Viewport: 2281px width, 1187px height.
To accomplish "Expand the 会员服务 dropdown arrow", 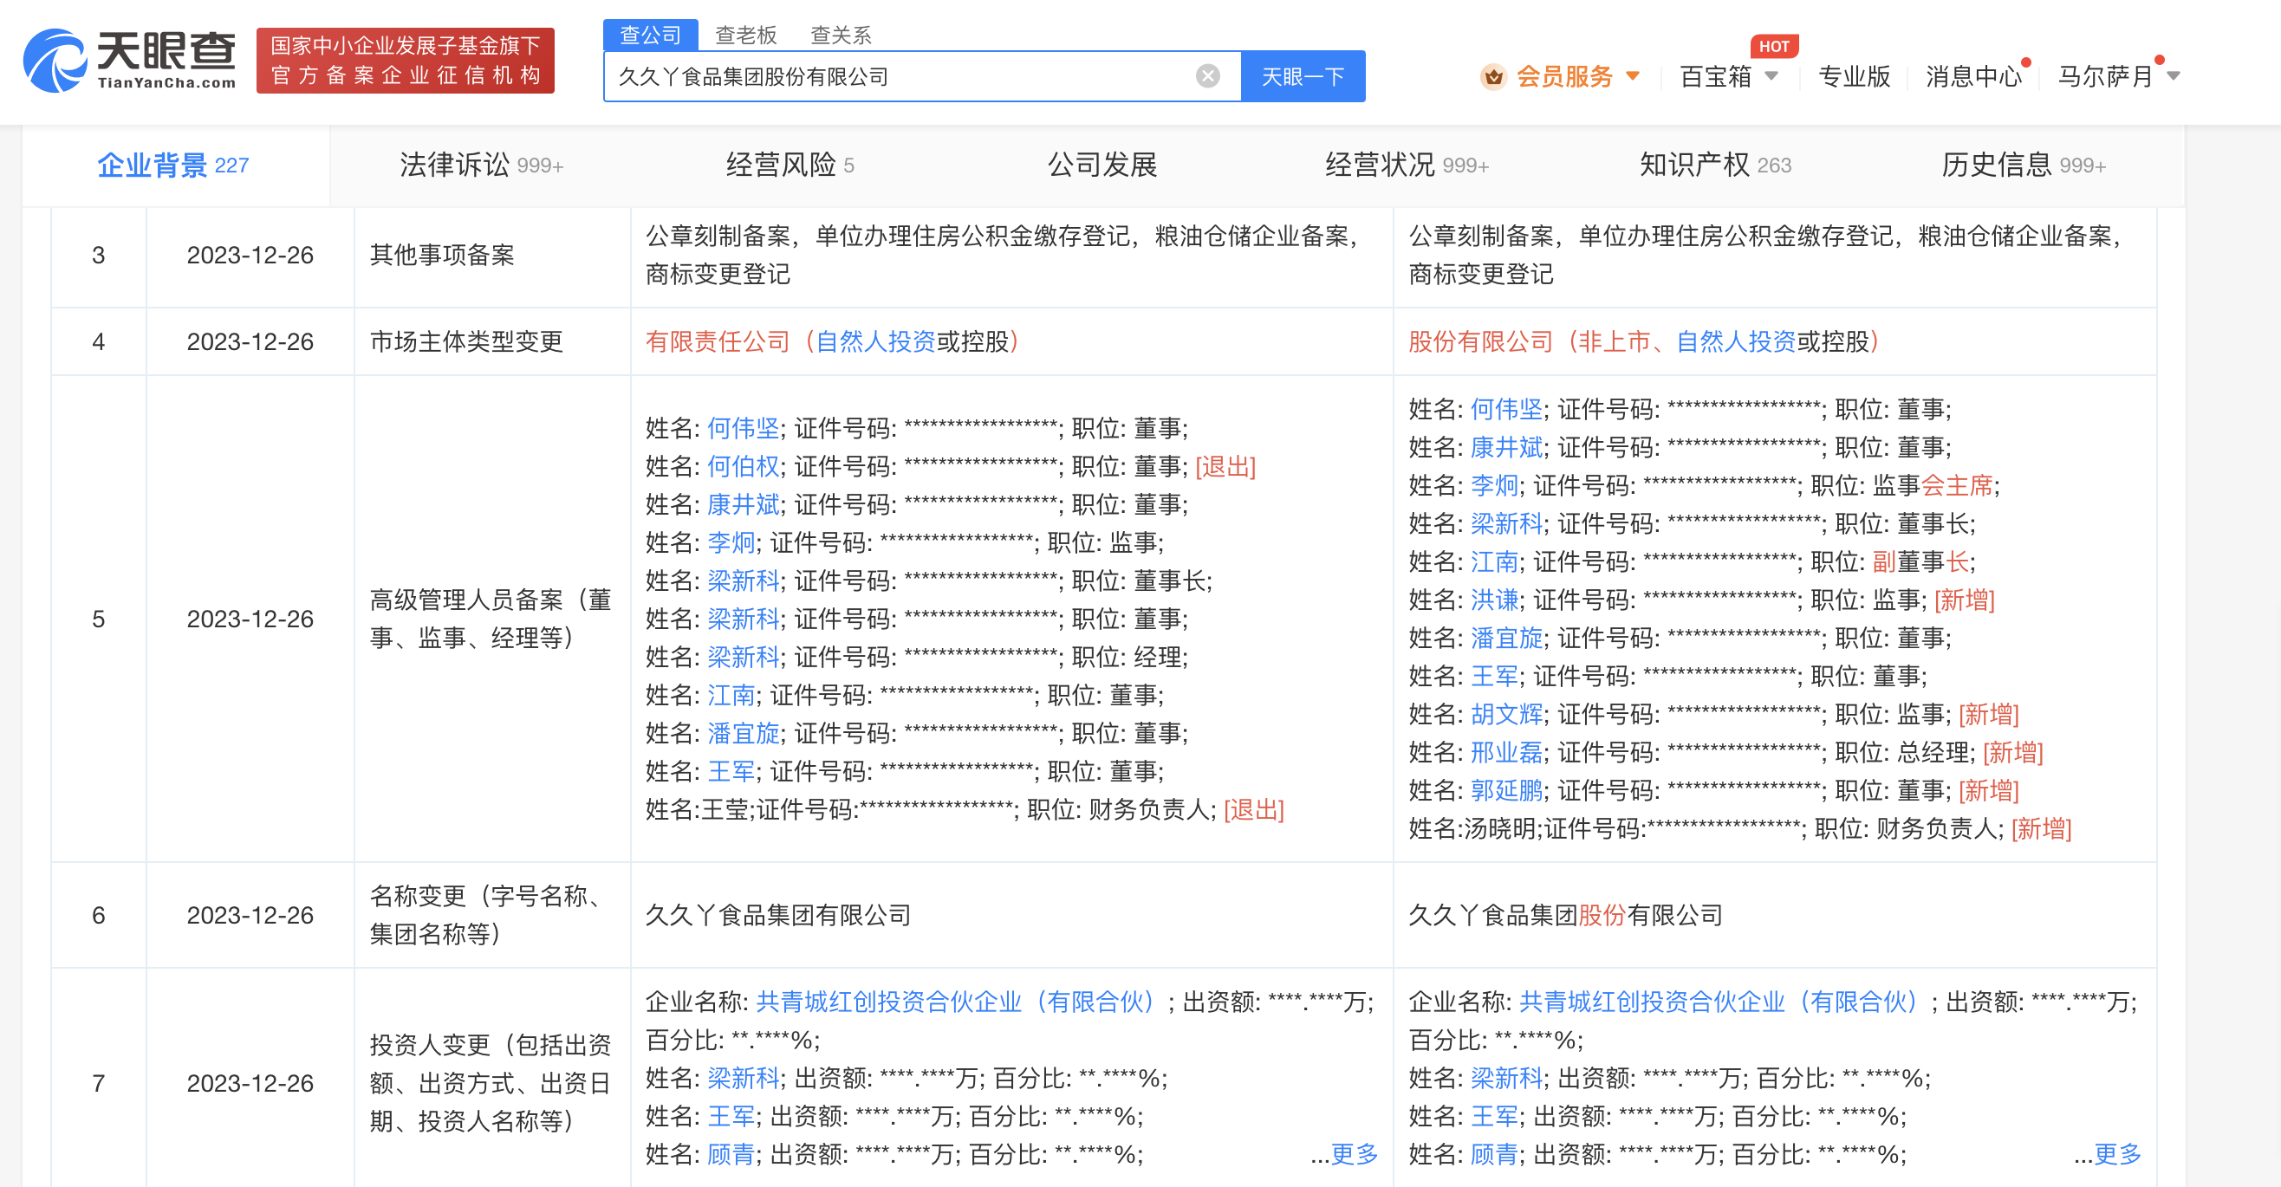I will pyautogui.click(x=1633, y=76).
